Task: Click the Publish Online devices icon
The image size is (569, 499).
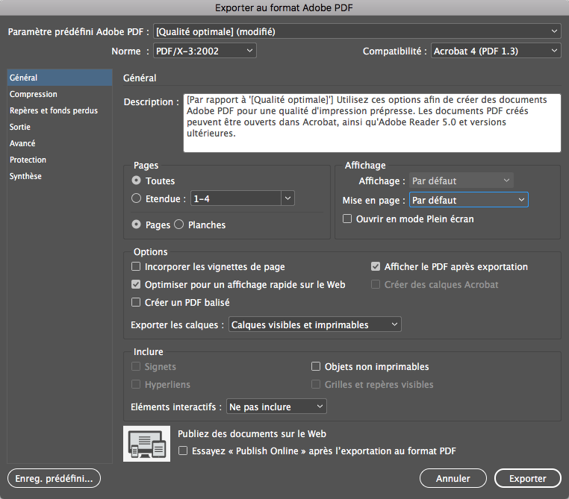Action: [x=146, y=443]
